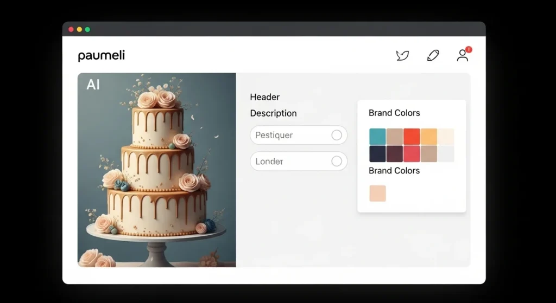Close the window with the red button
Screen dimensions: 556x303
tap(71, 29)
